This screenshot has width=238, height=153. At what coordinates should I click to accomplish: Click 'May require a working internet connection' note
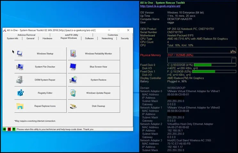(35, 121)
